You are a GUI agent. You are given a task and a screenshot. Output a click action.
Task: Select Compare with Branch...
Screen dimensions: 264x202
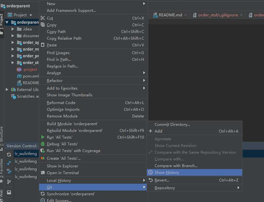[x=194, y=166]
